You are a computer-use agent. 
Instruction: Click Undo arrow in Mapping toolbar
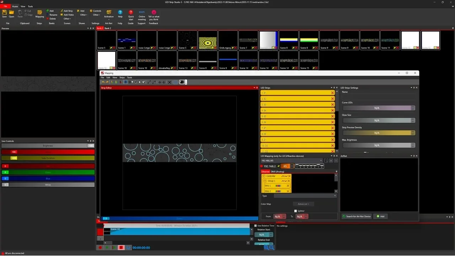click(103, 82)
